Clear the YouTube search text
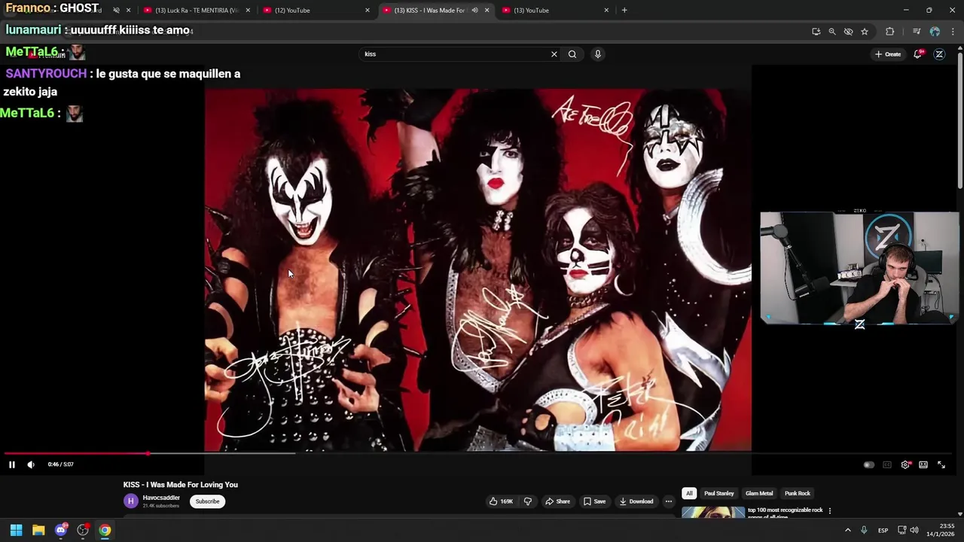964x542 pixels. tap(554, 54)
